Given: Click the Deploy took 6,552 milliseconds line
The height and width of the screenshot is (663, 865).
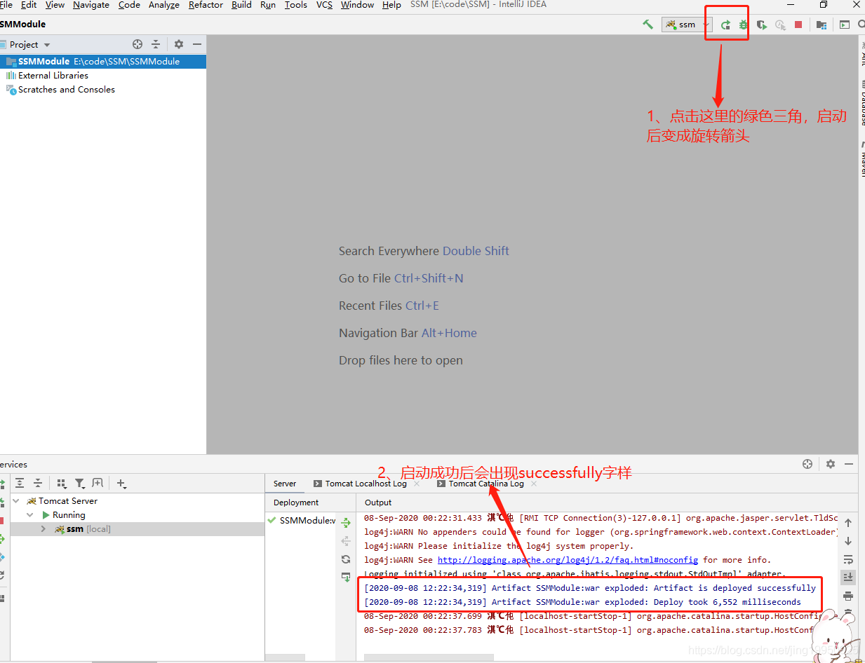Looking at the screenshot, I should (x=582, y=602).
